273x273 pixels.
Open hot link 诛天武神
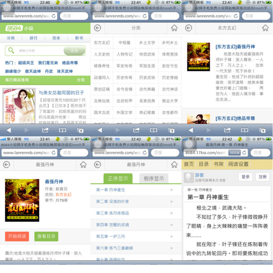[65, 71]
